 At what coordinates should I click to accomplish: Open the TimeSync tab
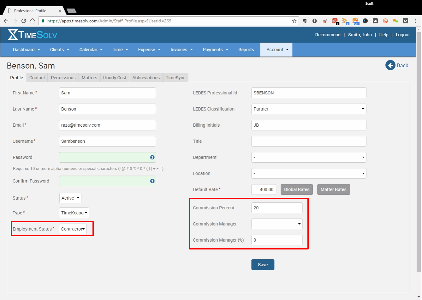pyautogui.click(x=175, y=78)
